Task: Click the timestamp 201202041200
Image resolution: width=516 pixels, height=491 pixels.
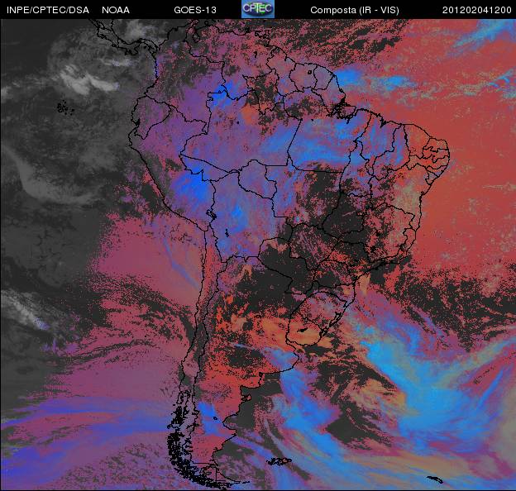Action: point(477,10)
